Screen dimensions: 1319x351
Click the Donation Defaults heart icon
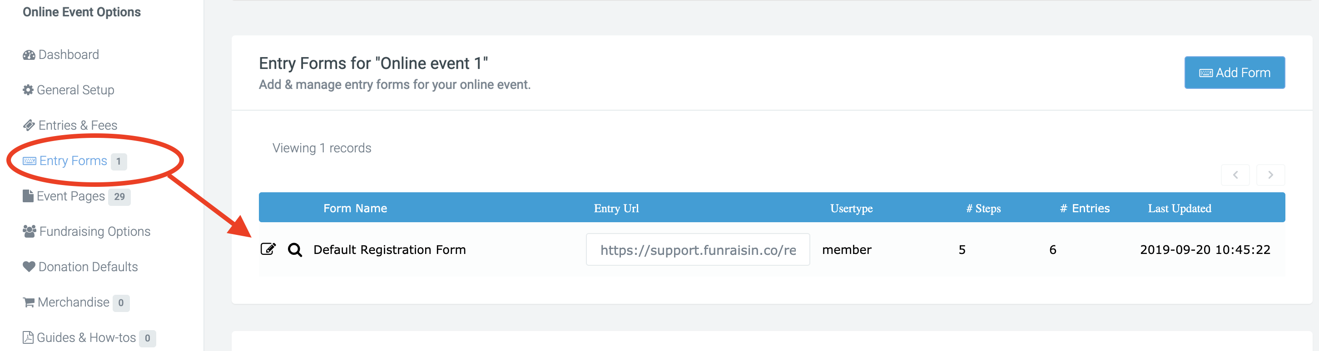[x=29, y=267]
